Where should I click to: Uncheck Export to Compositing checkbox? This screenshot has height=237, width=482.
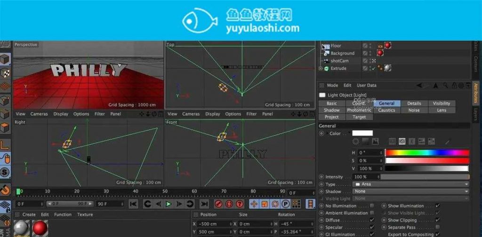pos(438,235)
